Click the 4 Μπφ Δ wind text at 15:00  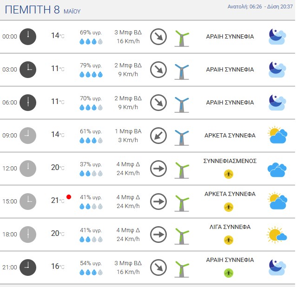click(128, 197)
